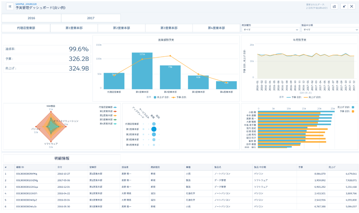
Task: Toggle the 2017 year filter
Action: click(x=91, y=18)
